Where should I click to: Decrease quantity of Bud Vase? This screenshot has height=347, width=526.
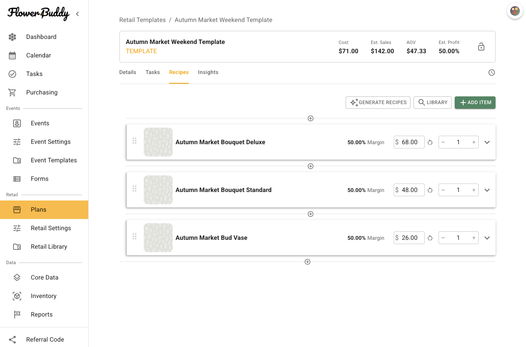pyautogui.click(x=444, y=238)
